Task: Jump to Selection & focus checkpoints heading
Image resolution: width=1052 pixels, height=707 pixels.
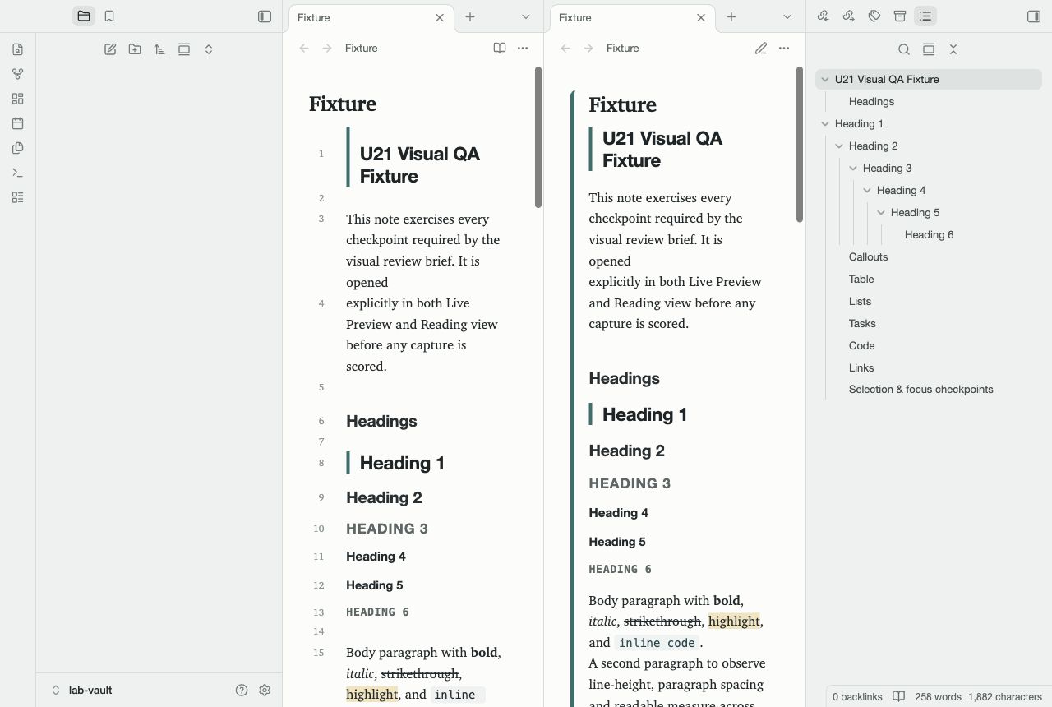Action: click(920, 390)
